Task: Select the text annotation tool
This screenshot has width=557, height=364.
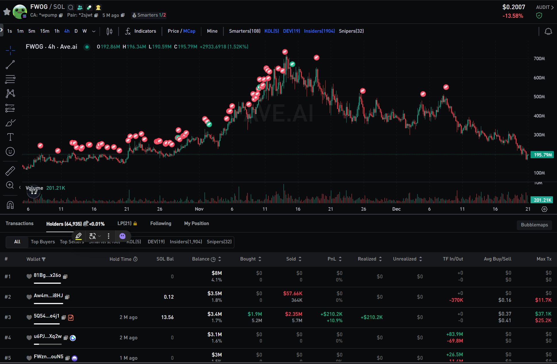Action: (x=10, y=137)
